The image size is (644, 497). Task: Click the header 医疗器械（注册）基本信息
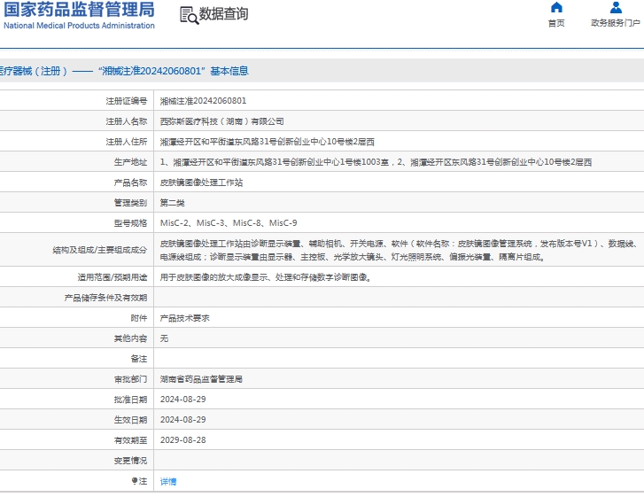[x=124, y=71]
